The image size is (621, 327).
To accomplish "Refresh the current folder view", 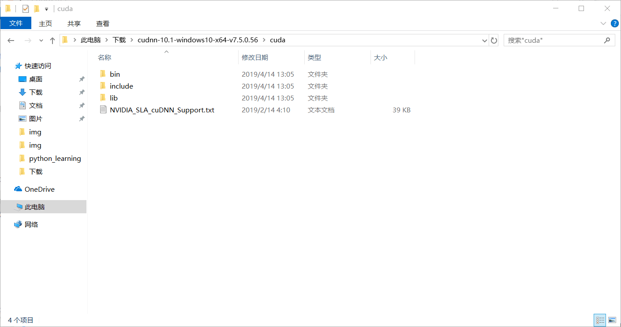I will click(494, 40).
